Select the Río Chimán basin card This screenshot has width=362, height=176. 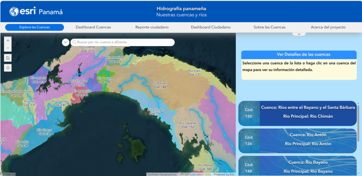[297, 113]
